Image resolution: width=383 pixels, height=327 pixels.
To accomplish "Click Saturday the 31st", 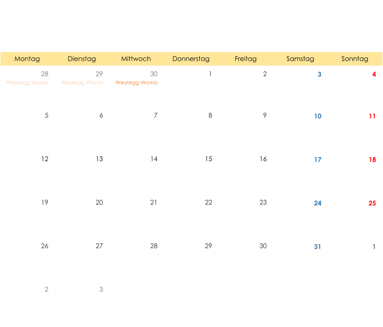I will point(317,246).
